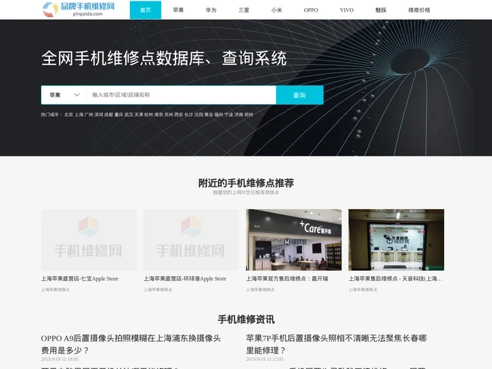Choose hot city 杭州
This screenshot has width=492, height=369.
point(148,115)
